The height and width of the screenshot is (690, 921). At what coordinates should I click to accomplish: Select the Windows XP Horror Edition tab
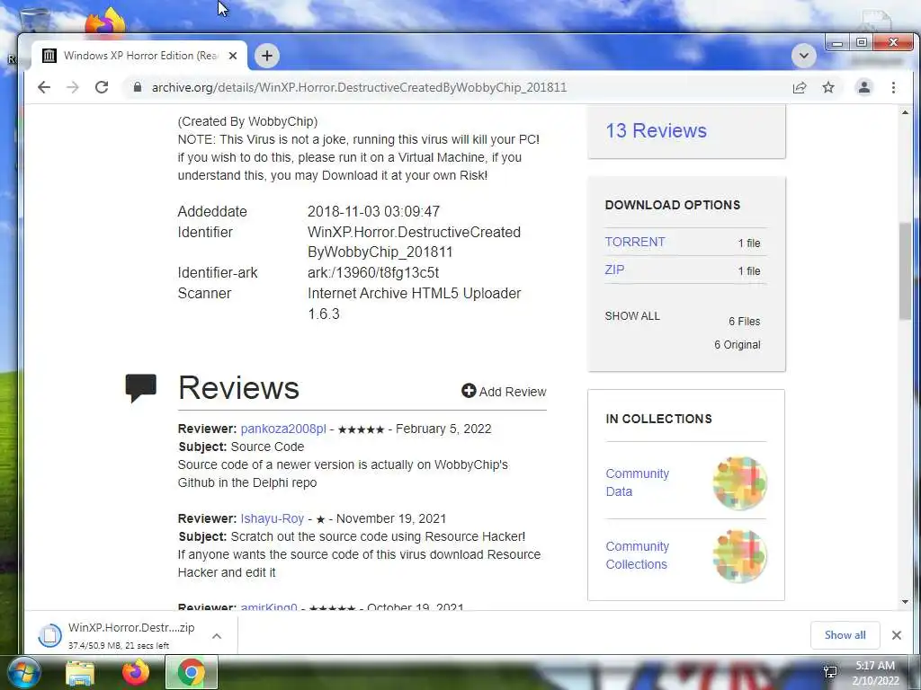point(139,56)
